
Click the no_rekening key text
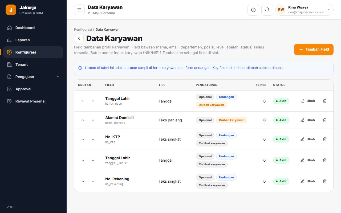click(114, 184)
